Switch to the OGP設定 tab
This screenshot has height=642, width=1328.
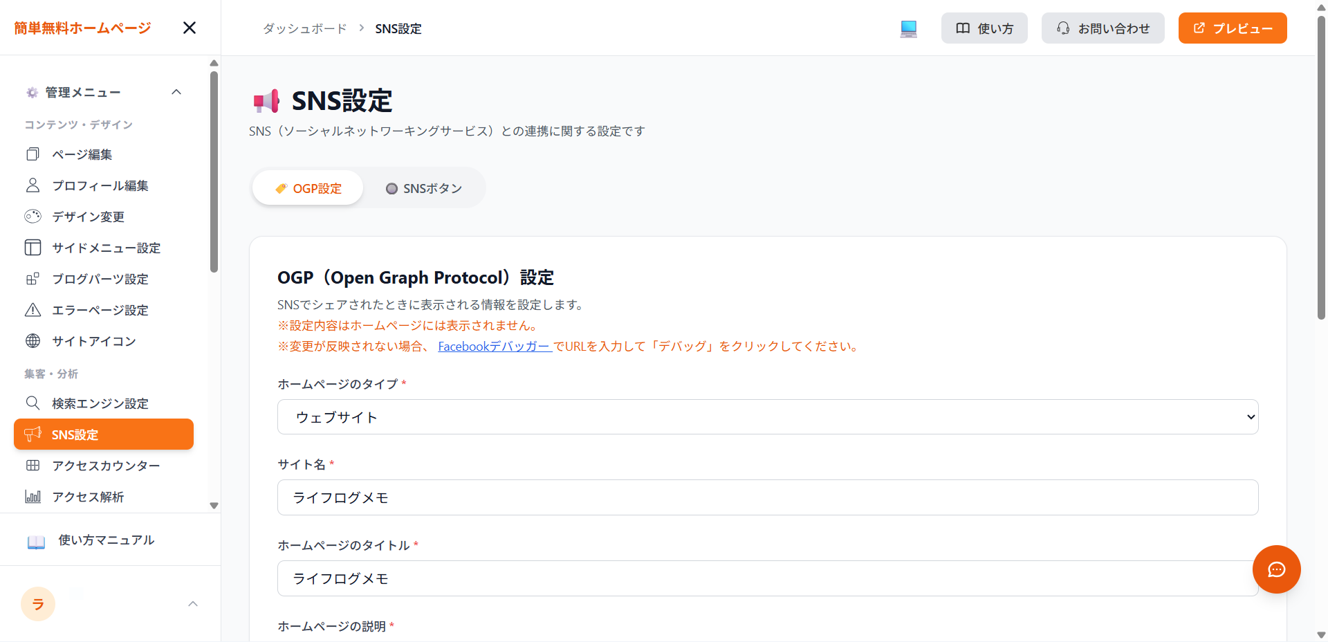pyautogui.click(x=308, y=188)
